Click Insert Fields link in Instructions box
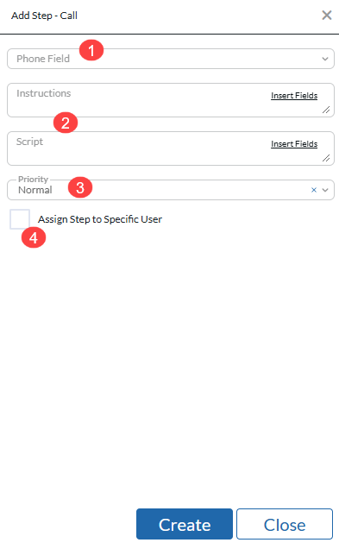This screenshot has height=549, width=339. (x=294, y=96)
